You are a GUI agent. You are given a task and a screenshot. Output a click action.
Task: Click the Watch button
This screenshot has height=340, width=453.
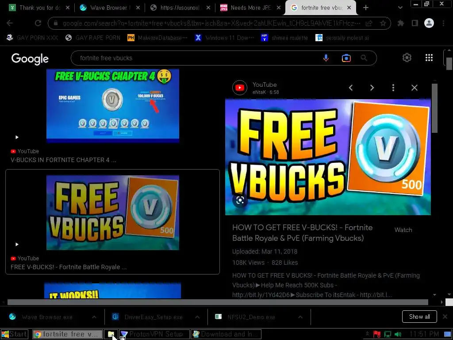(x=403, y=230)
